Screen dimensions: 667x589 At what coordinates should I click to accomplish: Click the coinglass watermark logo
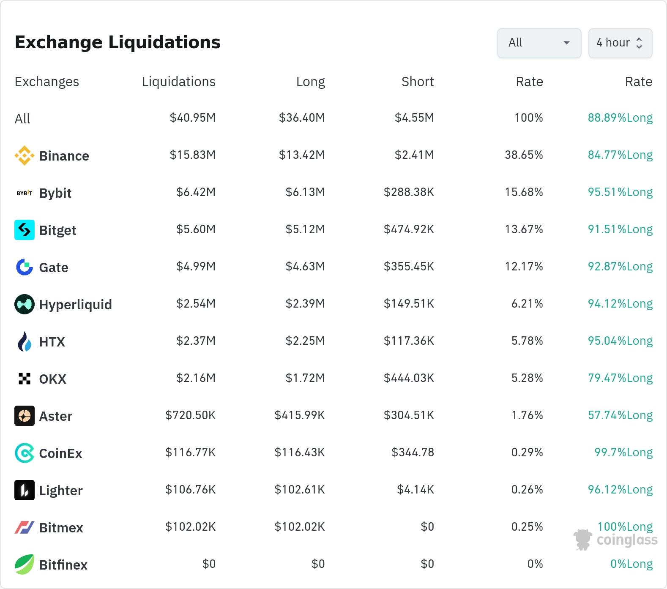(x=615, y=540)
